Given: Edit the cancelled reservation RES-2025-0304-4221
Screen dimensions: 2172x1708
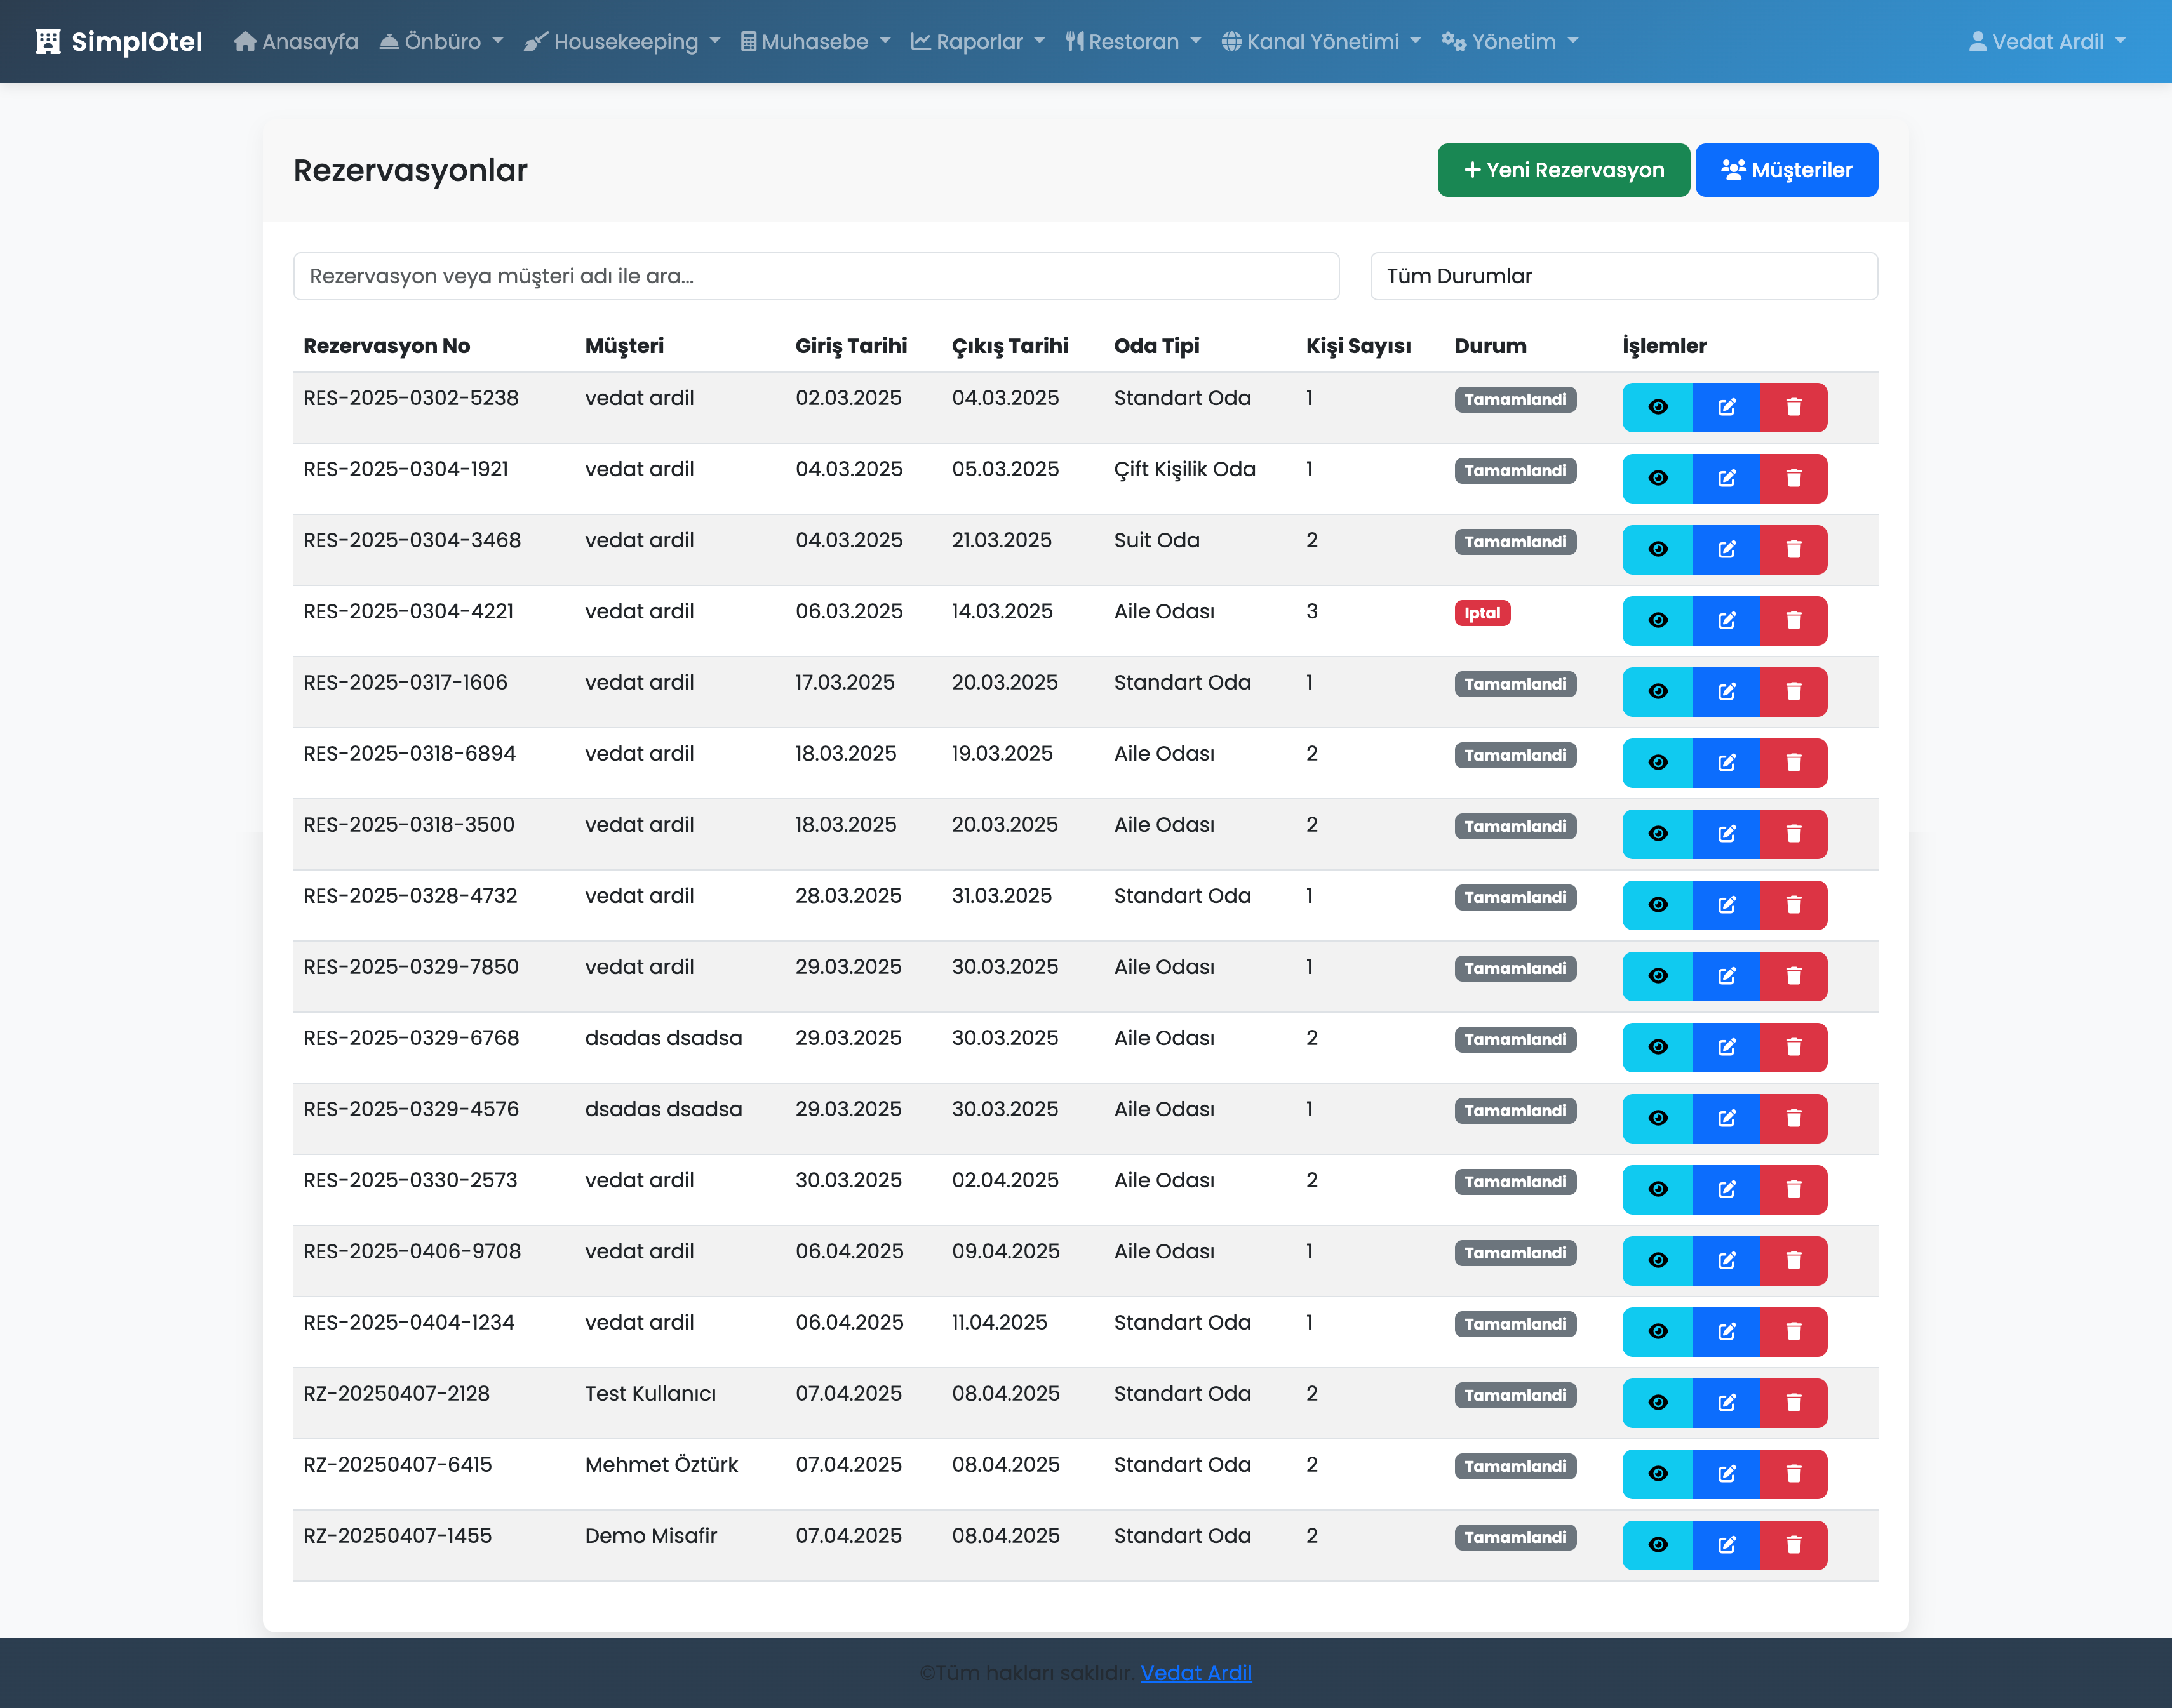Looking at the screenshot, I should [x=1726, y=620].
